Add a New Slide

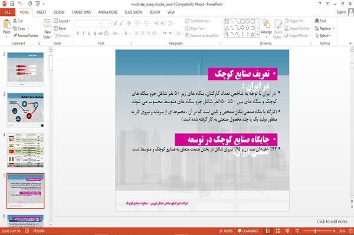47,29
